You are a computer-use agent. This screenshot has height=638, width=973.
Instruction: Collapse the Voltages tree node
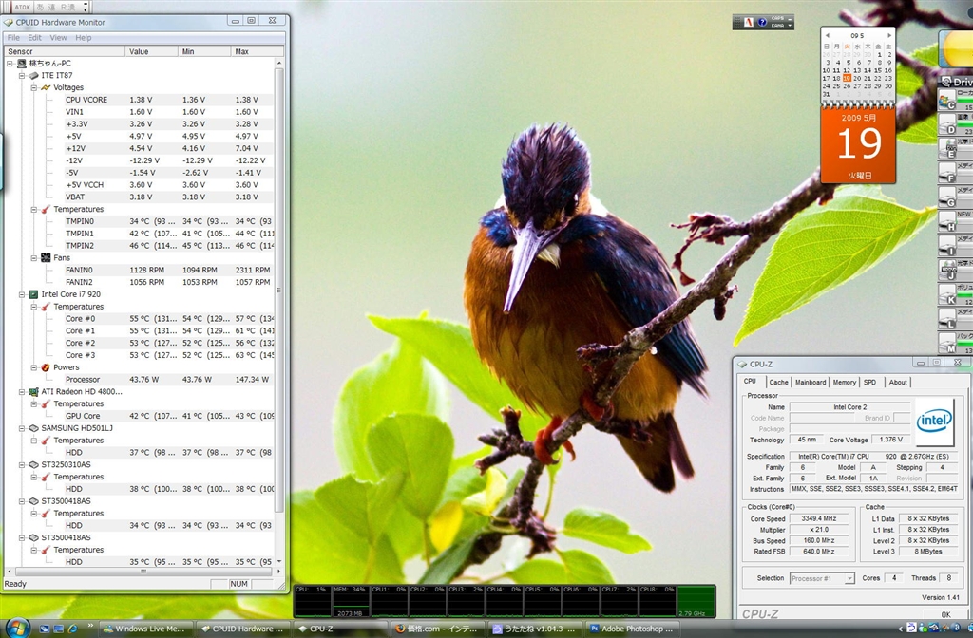coord(34,88)
